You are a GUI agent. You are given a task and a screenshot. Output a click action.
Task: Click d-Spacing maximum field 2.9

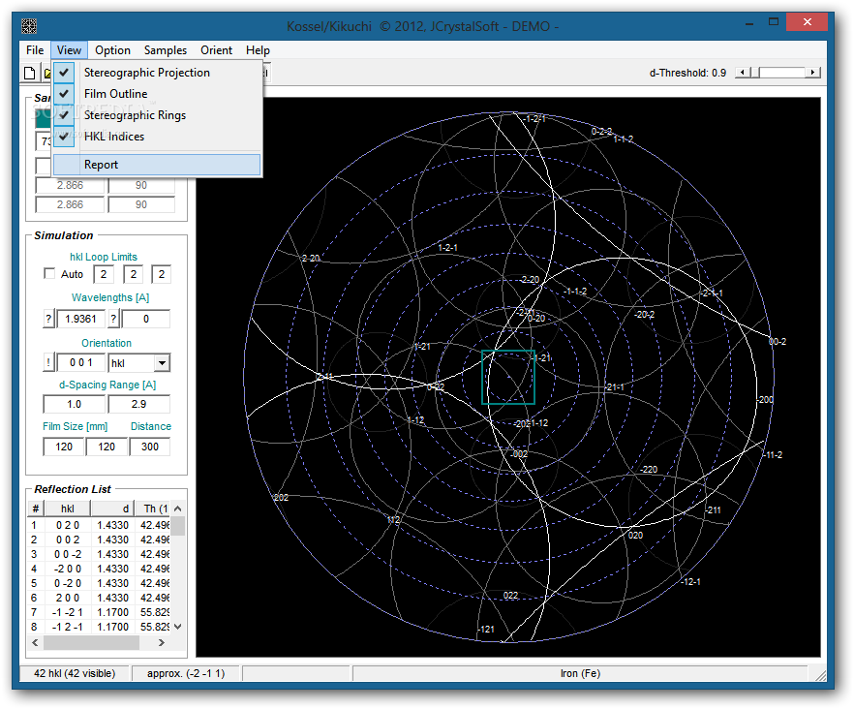coord(138,404)
